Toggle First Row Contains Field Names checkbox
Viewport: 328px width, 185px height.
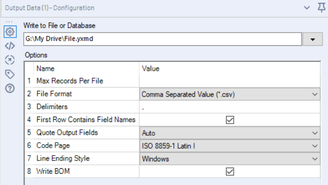coord(230,120)
